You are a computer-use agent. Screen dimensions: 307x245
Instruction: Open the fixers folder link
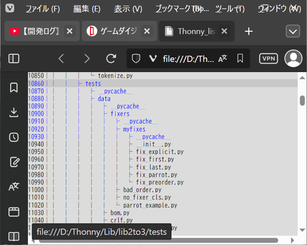point(120,114)
